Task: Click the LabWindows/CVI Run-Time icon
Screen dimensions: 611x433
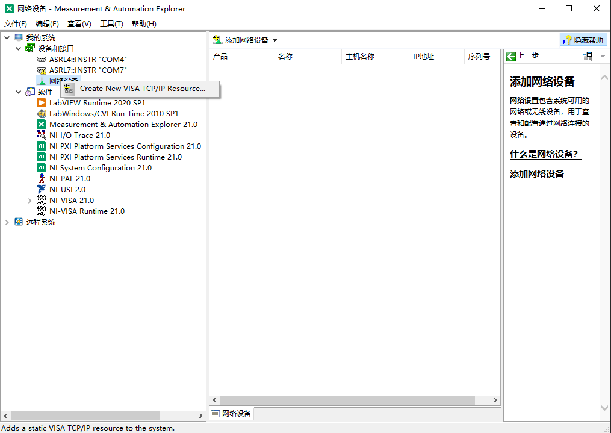Action: coord(42,113)
